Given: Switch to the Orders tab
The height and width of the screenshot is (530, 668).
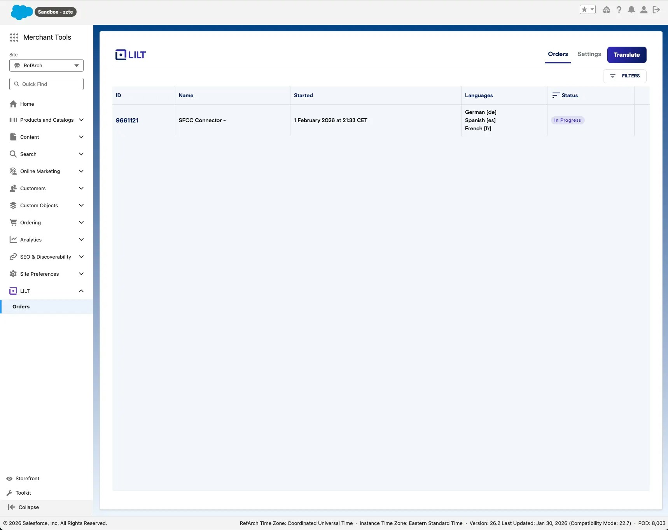Looking at the screenshot, I should pyautogui.click(x=558, y=54).
